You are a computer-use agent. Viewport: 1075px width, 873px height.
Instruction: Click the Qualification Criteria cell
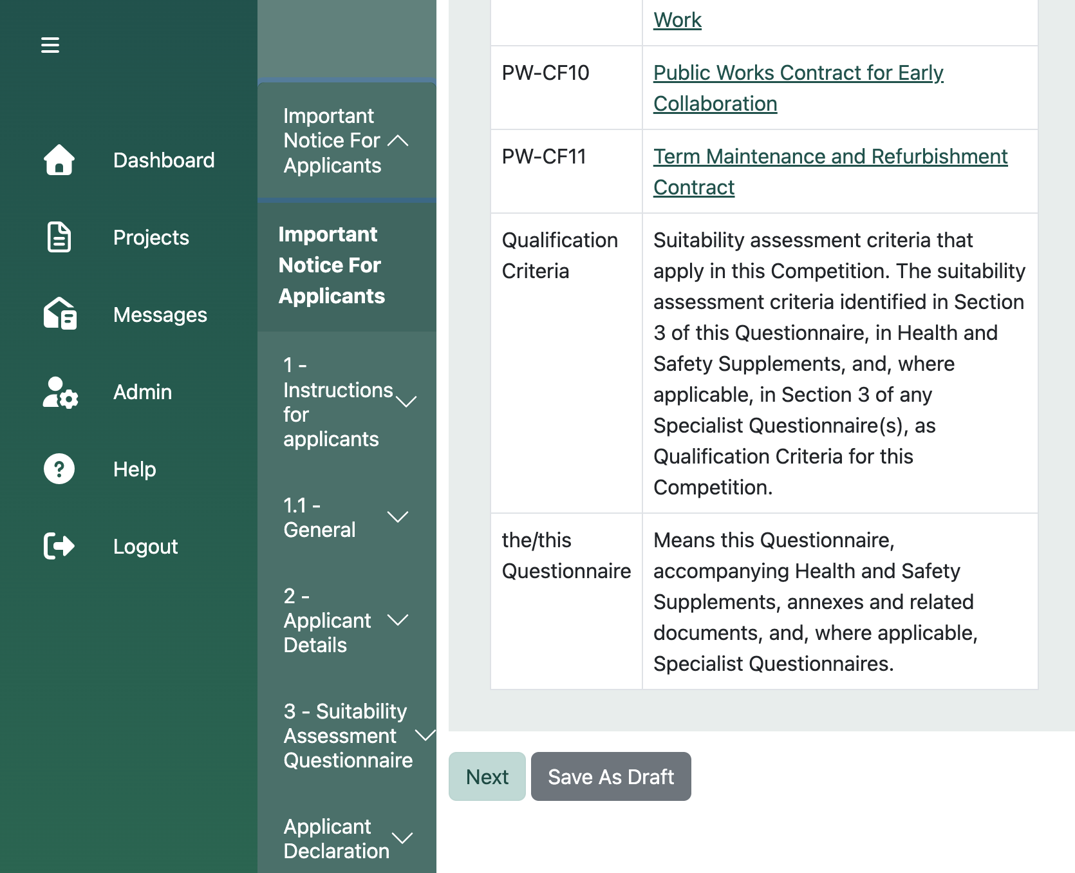pos(566,363)
